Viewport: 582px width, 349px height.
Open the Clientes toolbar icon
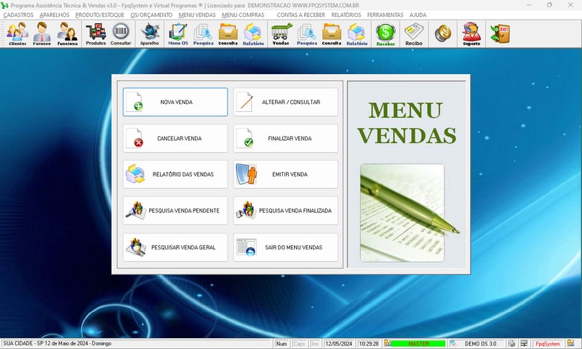(17, 33)
